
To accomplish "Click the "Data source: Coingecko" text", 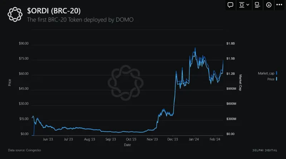I will pos(24,150).
